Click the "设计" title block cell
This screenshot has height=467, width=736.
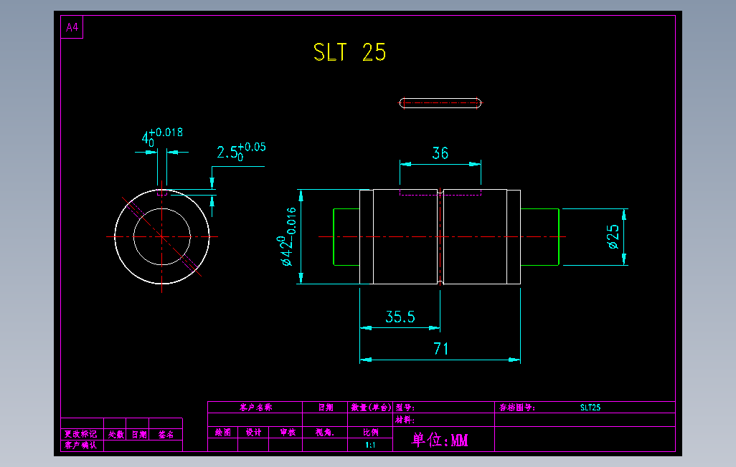(x=253, y=433)
